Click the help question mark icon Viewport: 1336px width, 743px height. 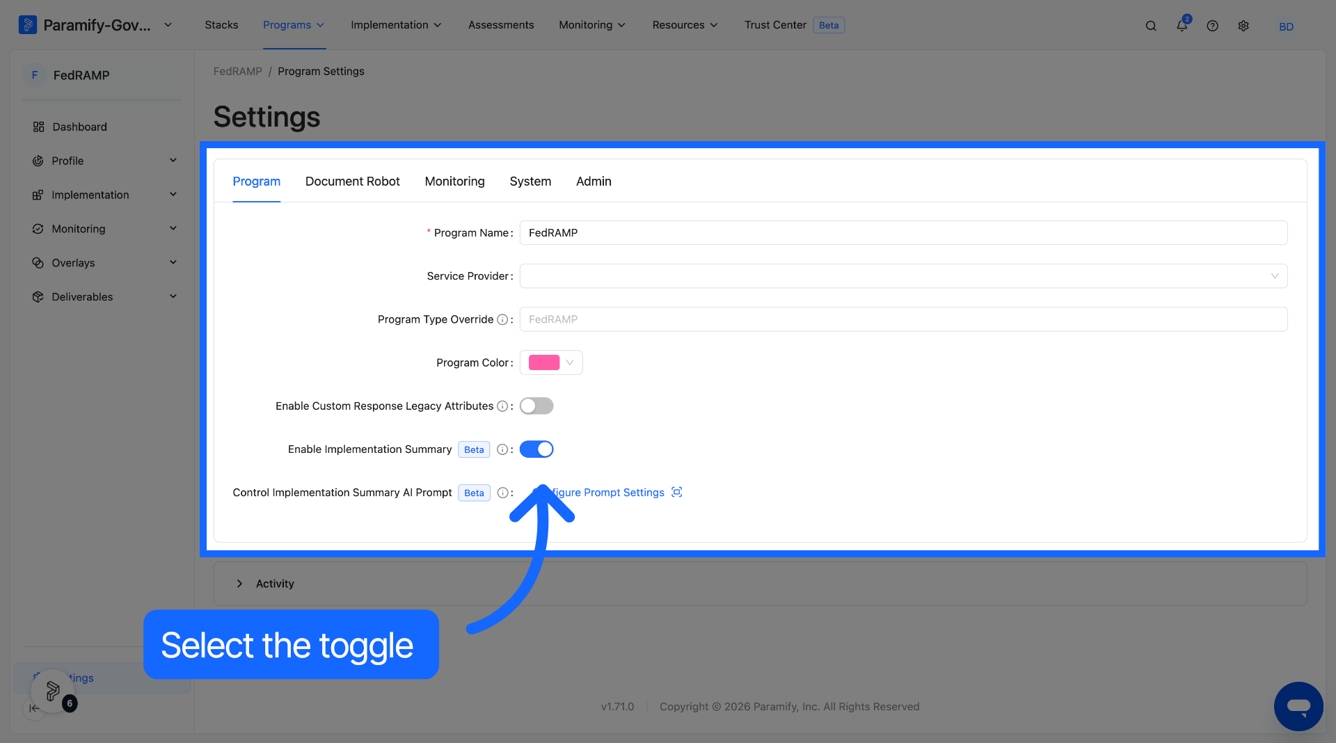tap(1213, 26)
